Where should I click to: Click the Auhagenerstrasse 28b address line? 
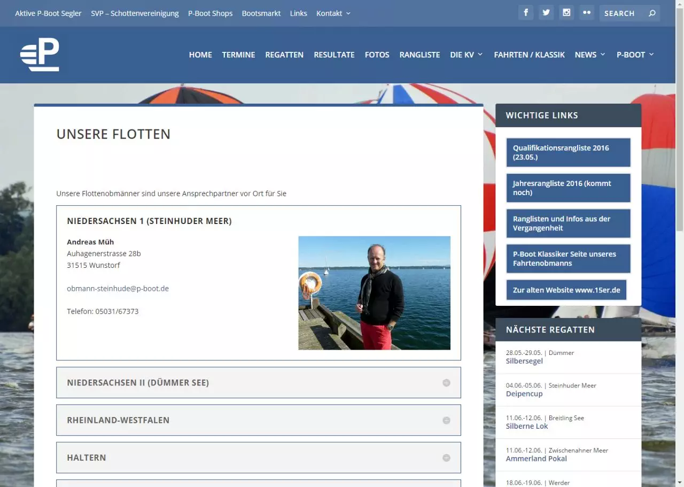tap(104, 253)
